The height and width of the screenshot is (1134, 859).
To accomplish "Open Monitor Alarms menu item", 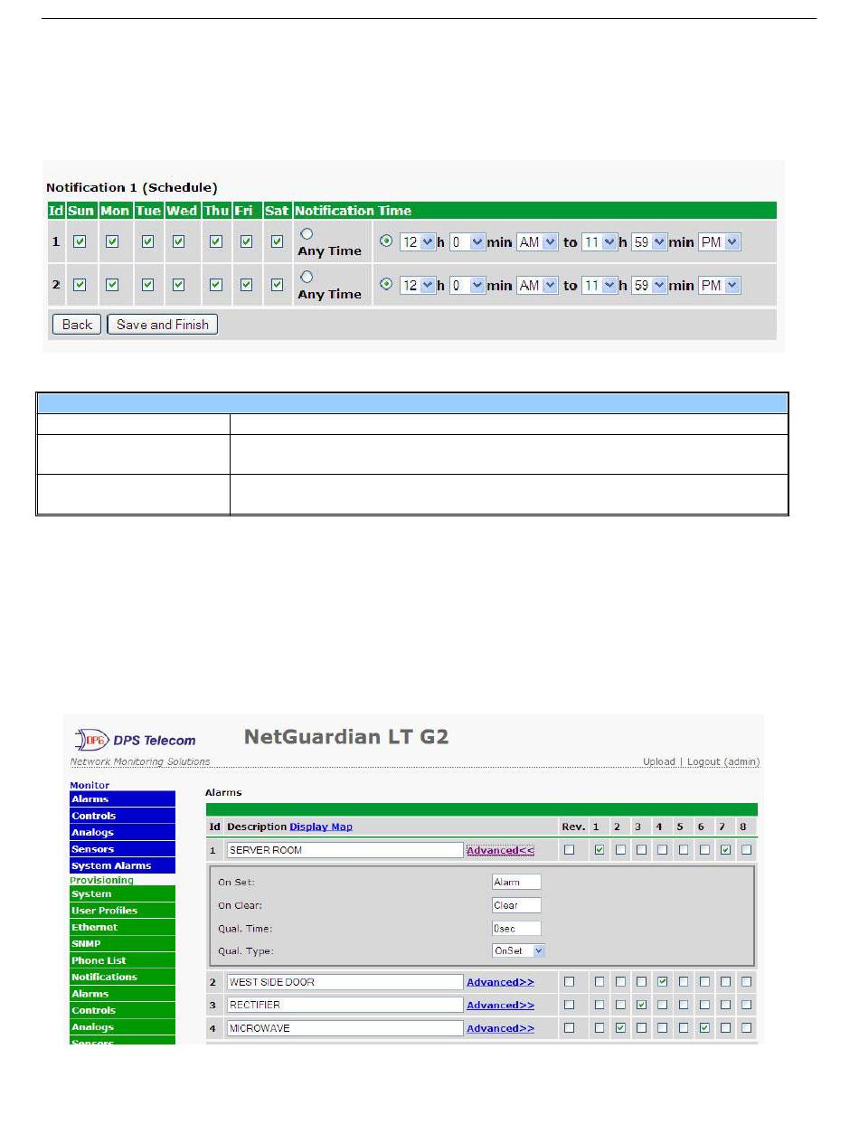I will pos(123,799).
